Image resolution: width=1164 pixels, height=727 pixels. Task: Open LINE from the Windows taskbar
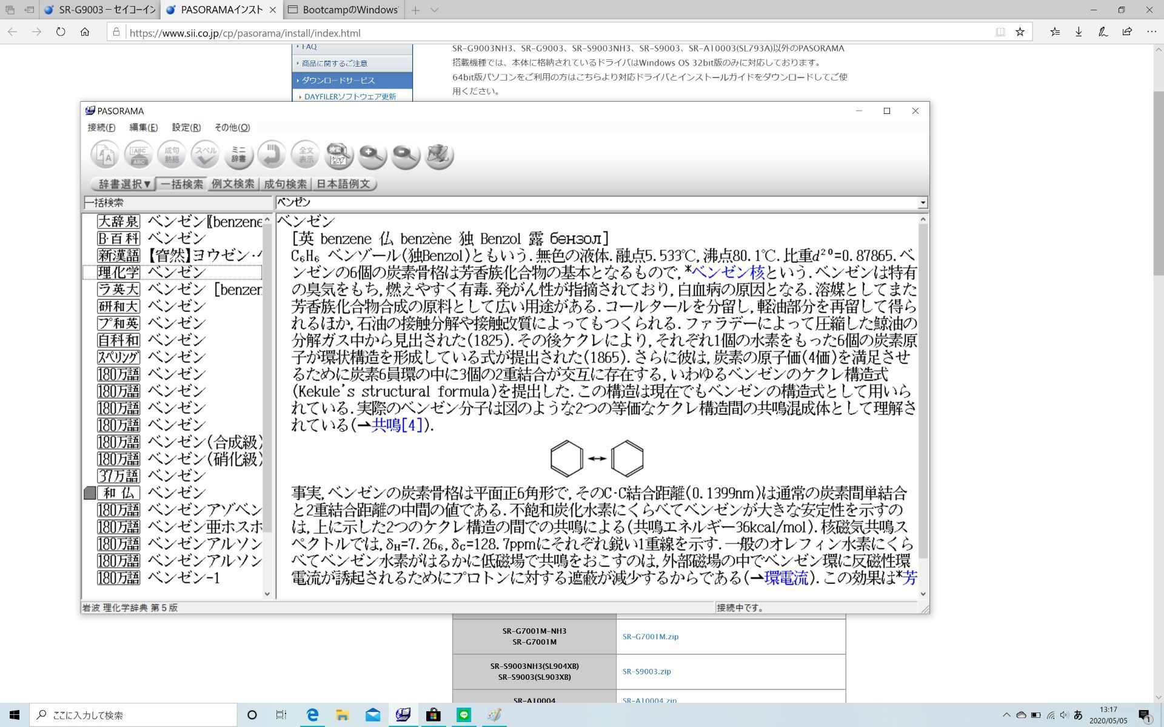(x=464, y=715)
